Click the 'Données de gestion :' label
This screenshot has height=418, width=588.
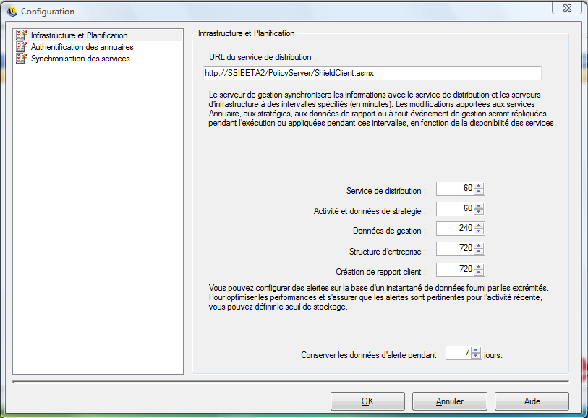click(x=390, y=231)
